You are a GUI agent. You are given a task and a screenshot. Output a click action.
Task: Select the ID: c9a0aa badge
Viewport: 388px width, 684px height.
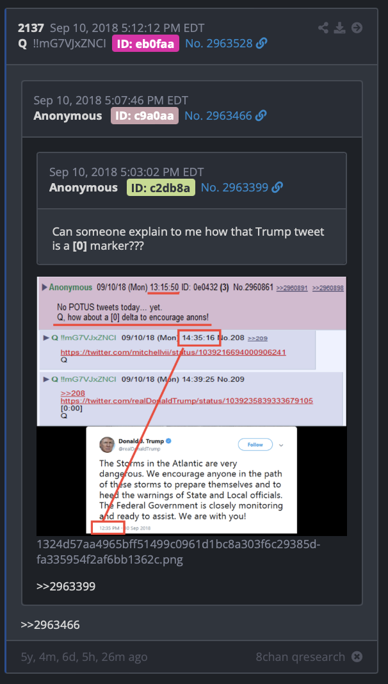tap(145, 115)
